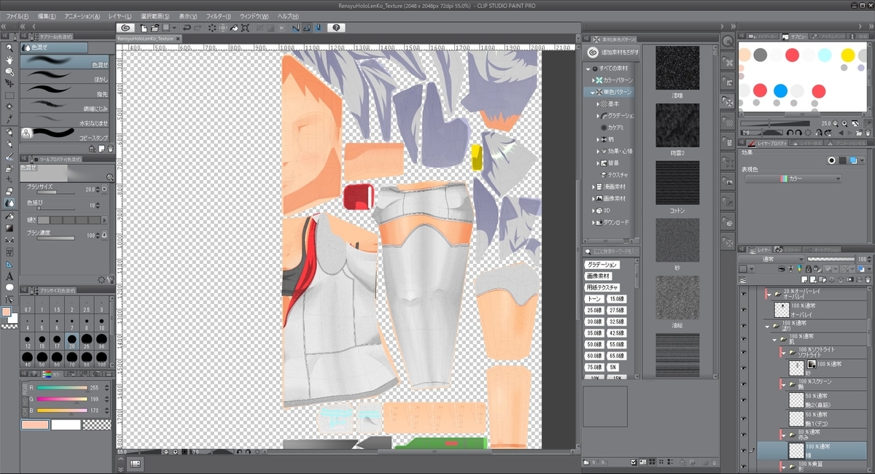This screenshot has width=875, height=474.
Task: Select the rectangle selection marquee tool
Action: tap(9, 96)
